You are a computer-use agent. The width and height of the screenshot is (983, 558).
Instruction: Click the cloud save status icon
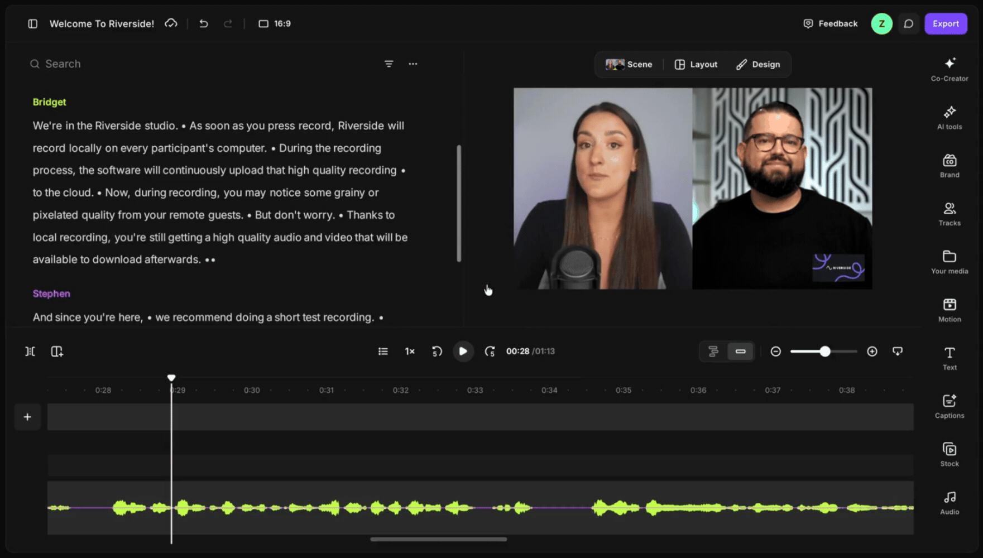(x=171, y=23)
